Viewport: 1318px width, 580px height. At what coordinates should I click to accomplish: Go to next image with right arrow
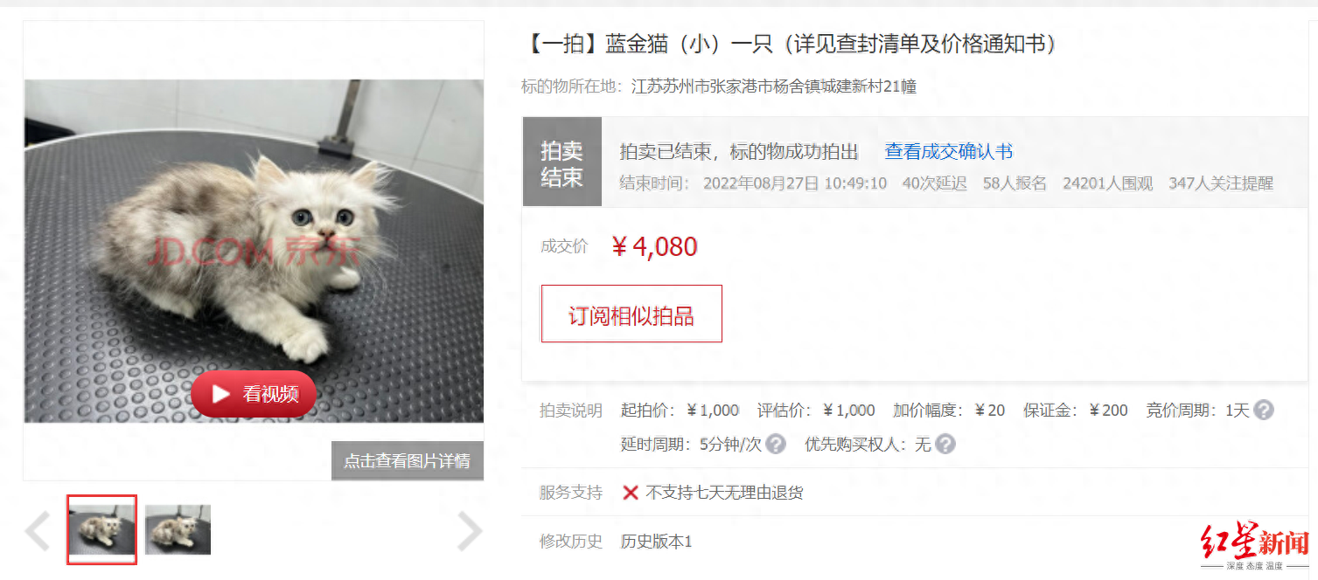471,532
